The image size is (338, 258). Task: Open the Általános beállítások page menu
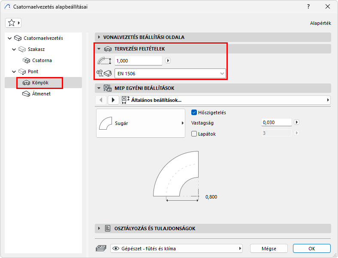click(226, 100)
